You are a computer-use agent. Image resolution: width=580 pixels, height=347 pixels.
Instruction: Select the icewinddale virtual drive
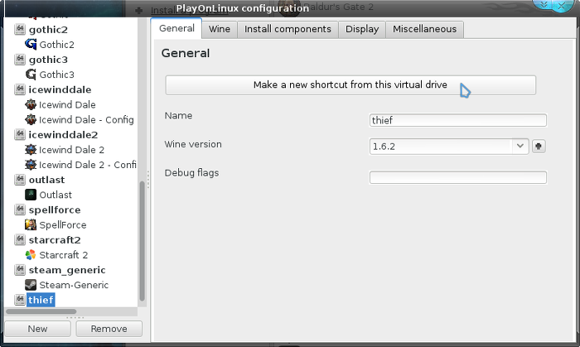60,89
